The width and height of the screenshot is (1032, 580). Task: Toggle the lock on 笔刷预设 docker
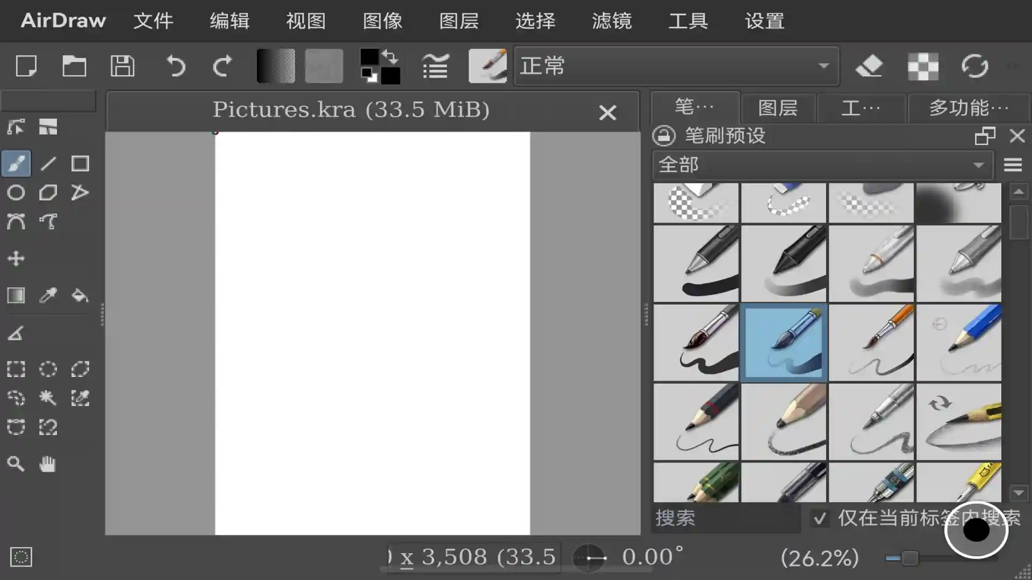tap(664, 136)
